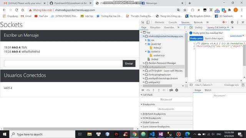Viewport: 246px width, 138px height.
Task: Open the Chrome profile avatar
Action: [x=236, y=10]
